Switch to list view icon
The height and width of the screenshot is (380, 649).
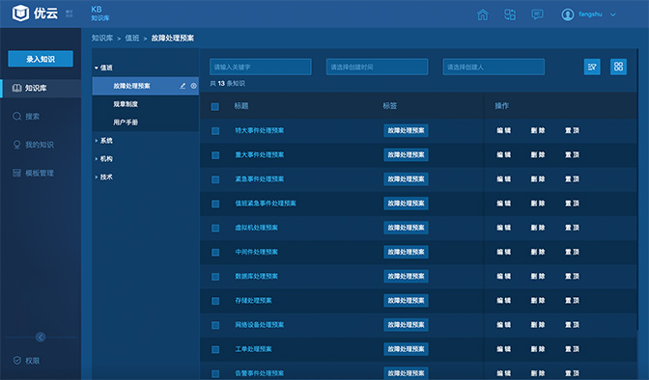(x=592, y=67)
